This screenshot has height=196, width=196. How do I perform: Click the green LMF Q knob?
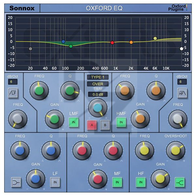click(x=70, y=90)
